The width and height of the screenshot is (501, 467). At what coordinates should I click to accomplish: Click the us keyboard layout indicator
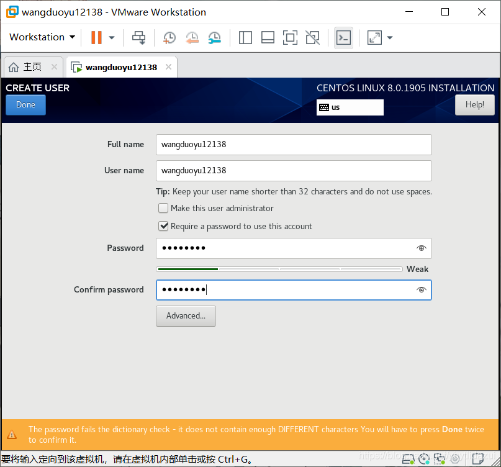click(x=350, y=107)
